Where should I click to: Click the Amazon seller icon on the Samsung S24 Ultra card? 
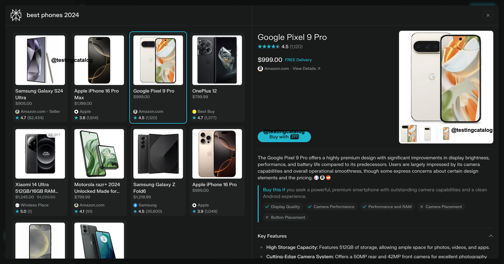point(17,111)
